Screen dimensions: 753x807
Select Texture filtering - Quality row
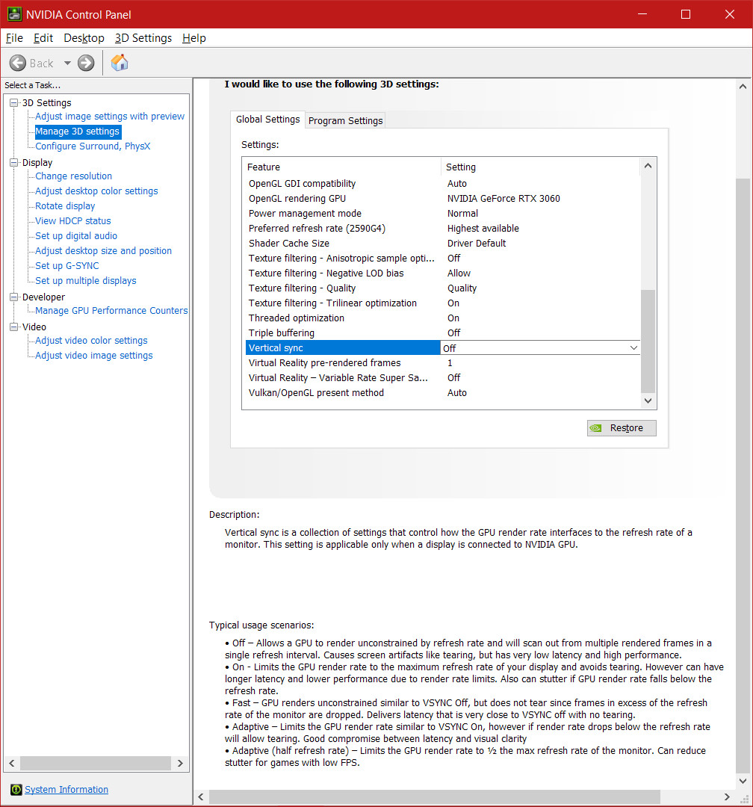443,288
